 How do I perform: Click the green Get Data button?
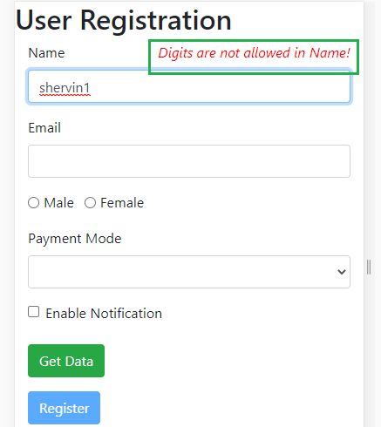click(66, 361)
